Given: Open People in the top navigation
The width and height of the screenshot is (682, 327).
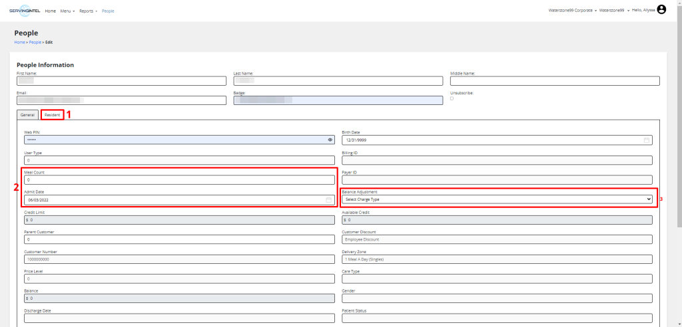Looking at the screenshot, I should 108,11.
